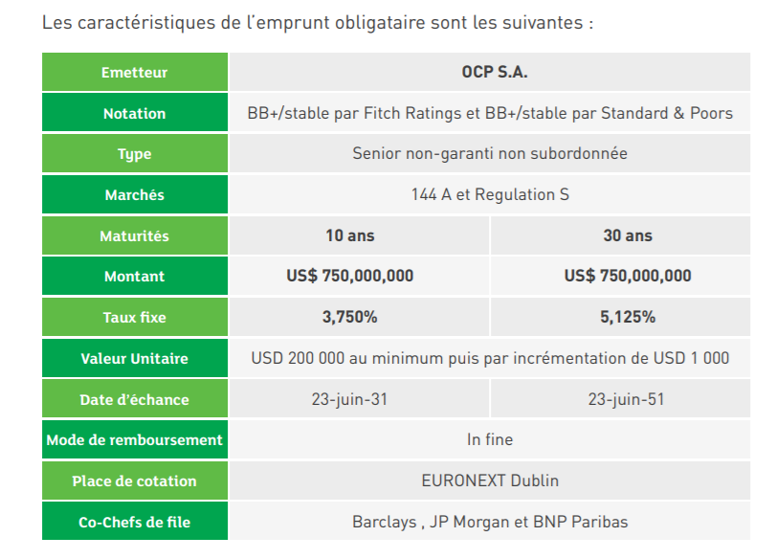This screenshot has width=777, height=559.
Task: Select the 3,750% fixed rate value
Action: click(349, 317)
